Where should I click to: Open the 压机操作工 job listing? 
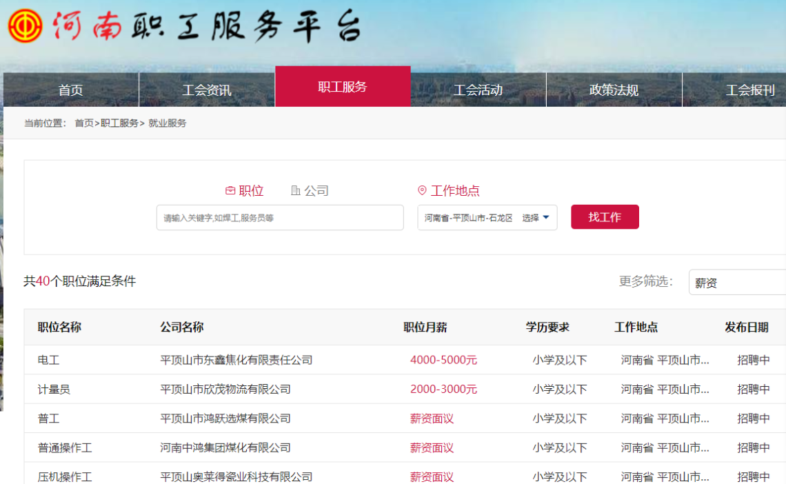tap(65, 477)
